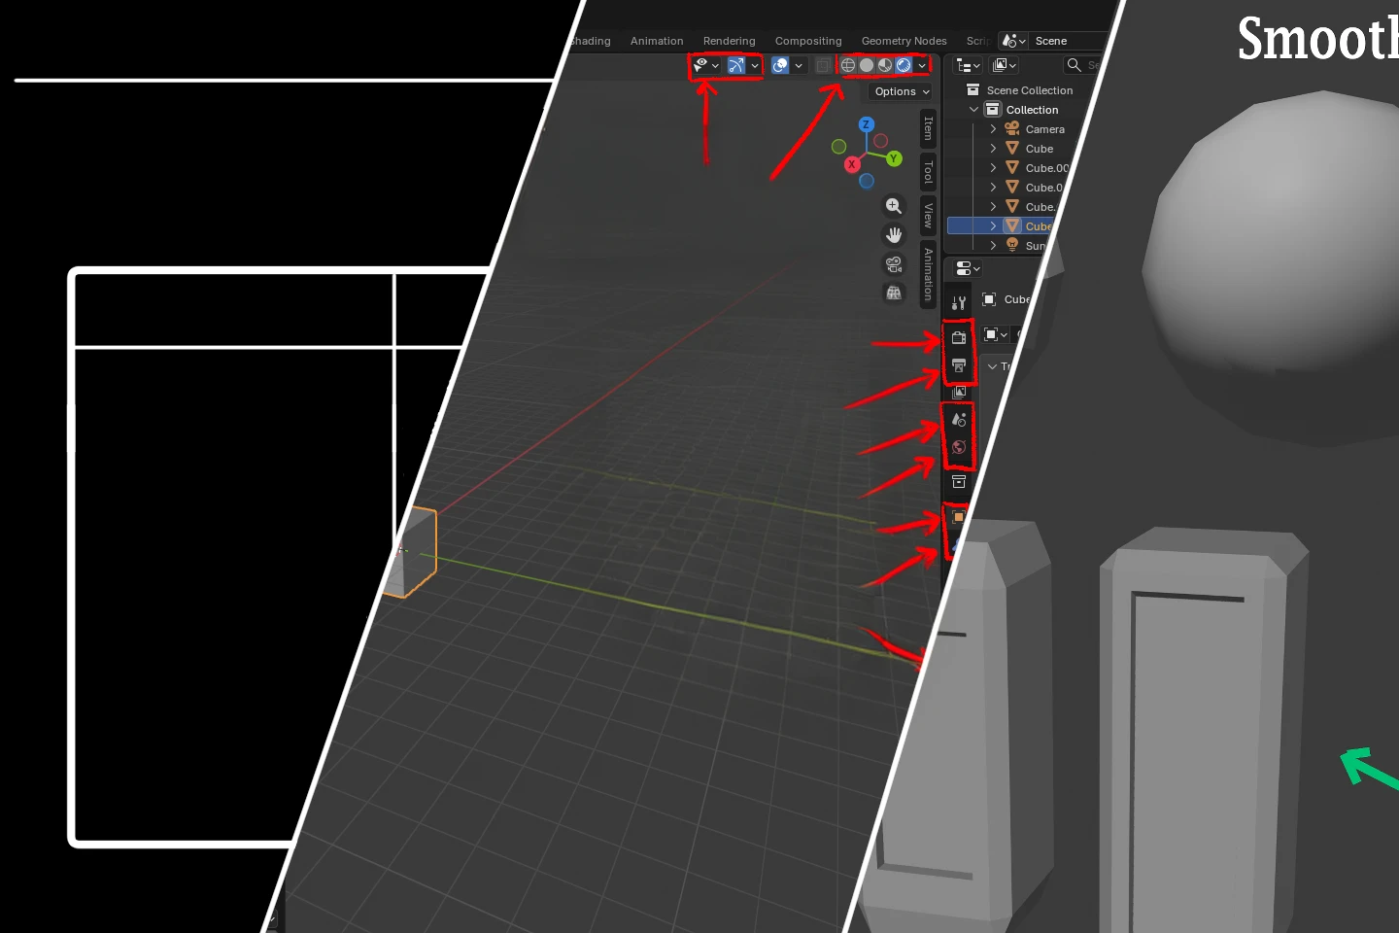Switch to the Geometry Nodes workspace tab

(904, 41)
